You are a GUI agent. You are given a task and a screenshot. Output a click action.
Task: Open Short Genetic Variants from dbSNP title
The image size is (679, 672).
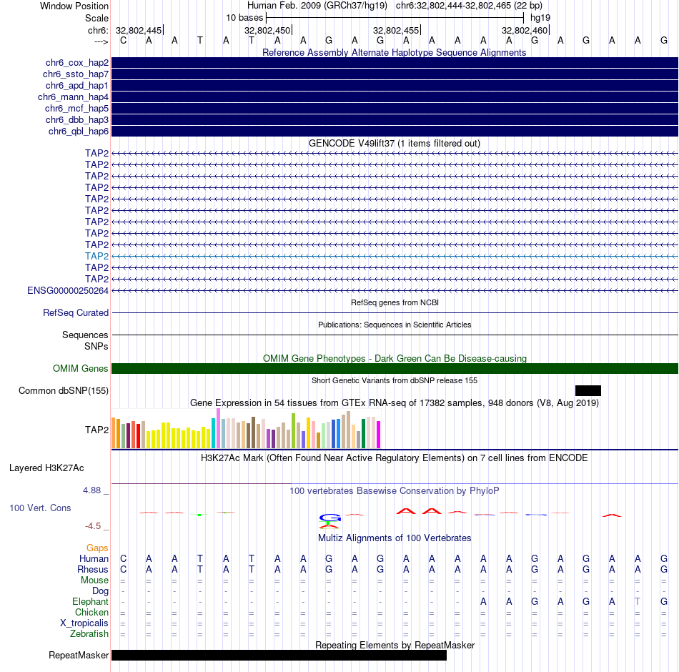pos(395,380)
